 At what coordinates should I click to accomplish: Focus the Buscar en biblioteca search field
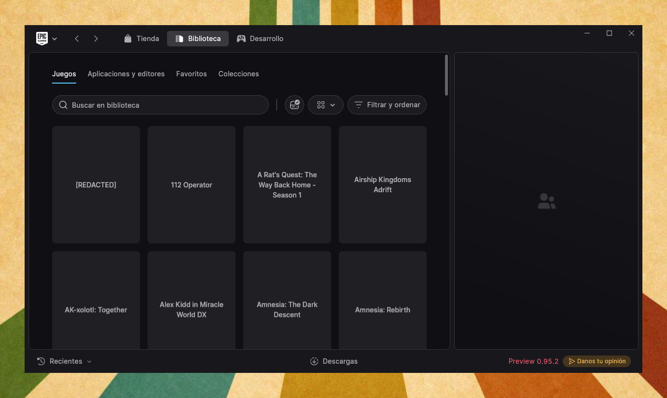160,105
